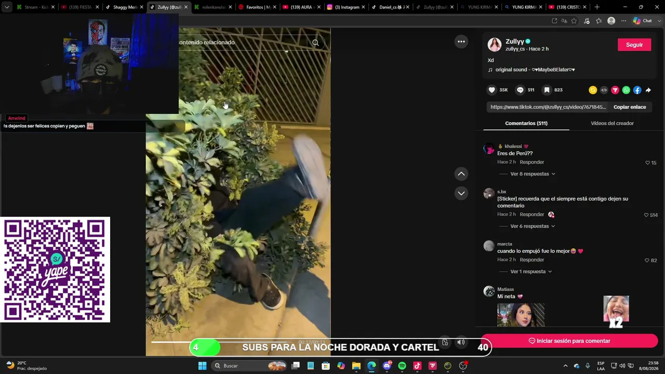This screenshot has height=374, width=665.
Task: Click ESP LAA keyboard language indicator
Action: click(601, 366)
